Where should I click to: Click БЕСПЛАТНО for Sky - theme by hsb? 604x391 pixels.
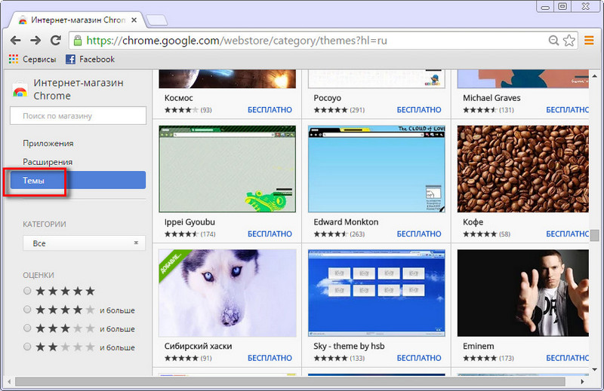[x=419, y=358]
